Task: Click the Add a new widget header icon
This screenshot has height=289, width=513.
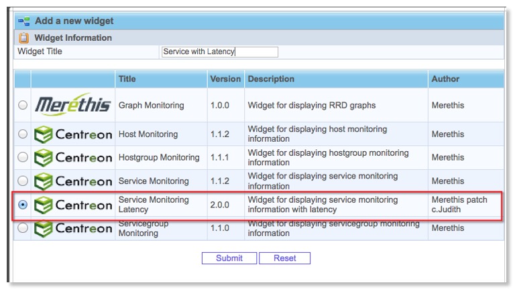Action: (24, 21)
